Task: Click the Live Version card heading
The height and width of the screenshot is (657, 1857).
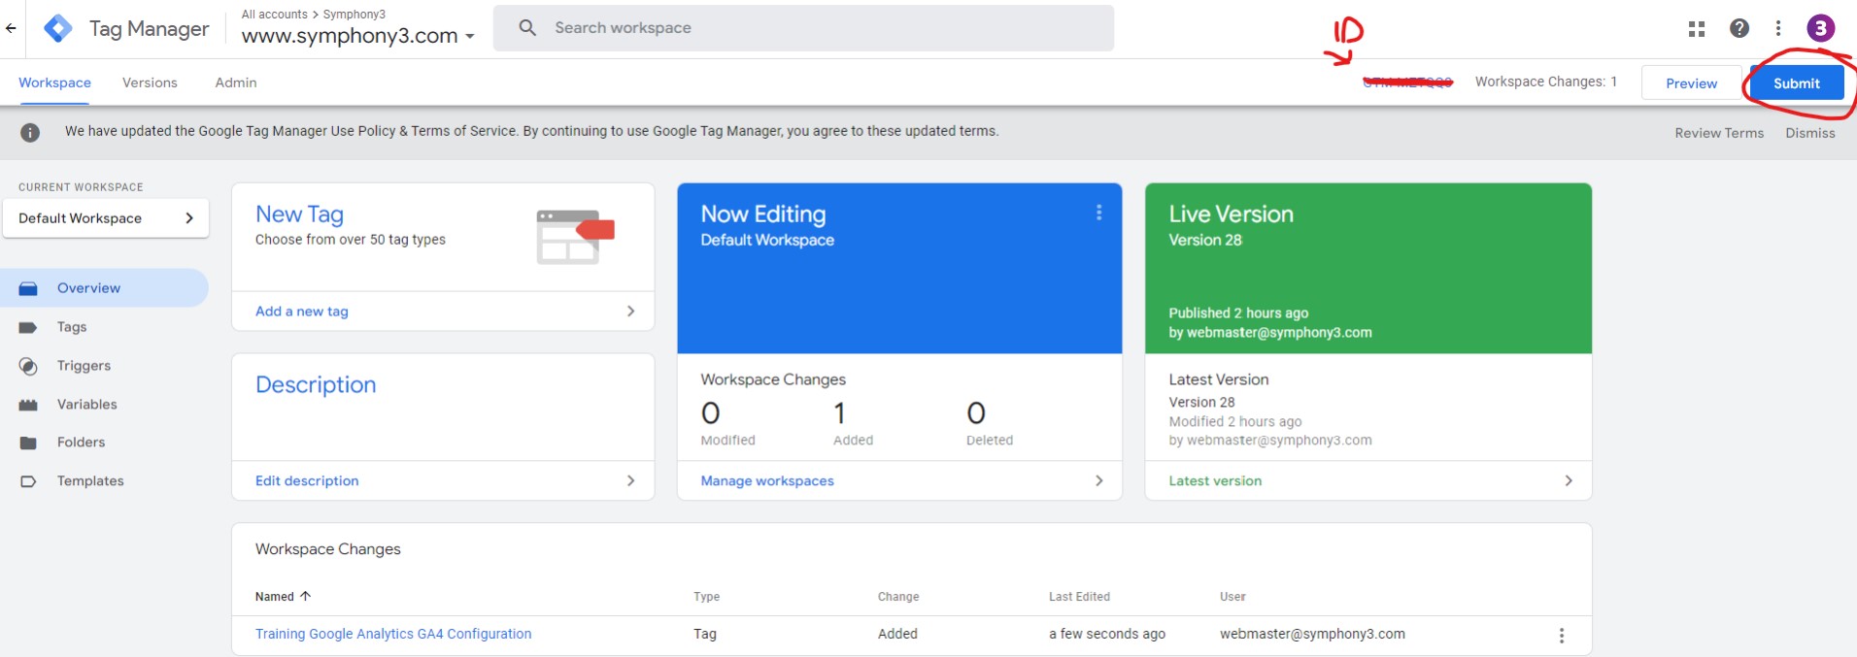Action: click(1231, 214)
